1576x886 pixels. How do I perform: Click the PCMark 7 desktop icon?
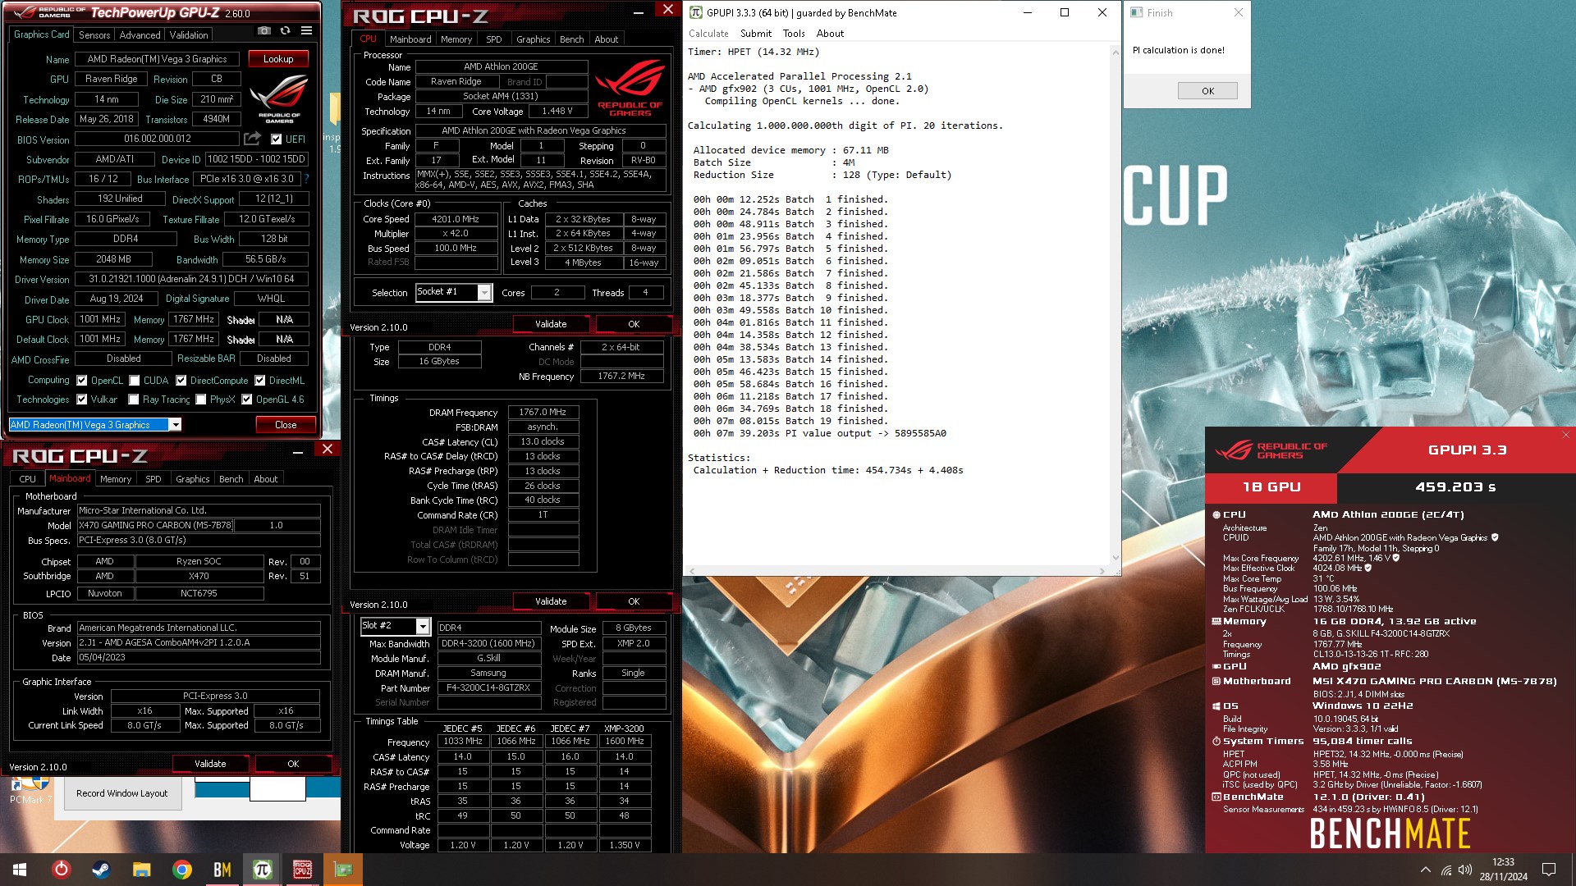click(x=30, y=788)
